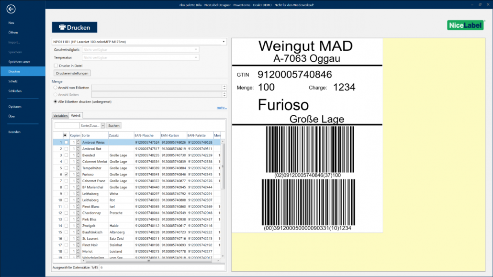This screenshot has width=493, height=277.
Task: Enable Drucke in Datei checkbox
Action: pyautogui.click(x=56, y=66)
